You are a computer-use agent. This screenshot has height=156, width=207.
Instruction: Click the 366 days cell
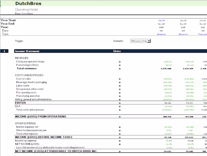161,31
